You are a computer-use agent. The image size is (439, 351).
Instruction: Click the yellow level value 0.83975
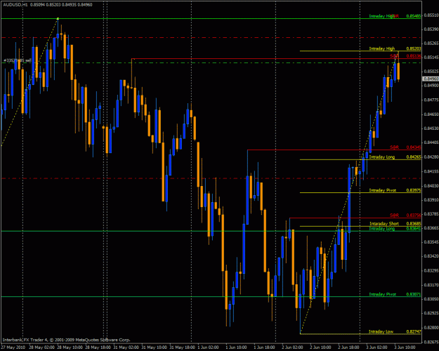[x=414, y=190]
